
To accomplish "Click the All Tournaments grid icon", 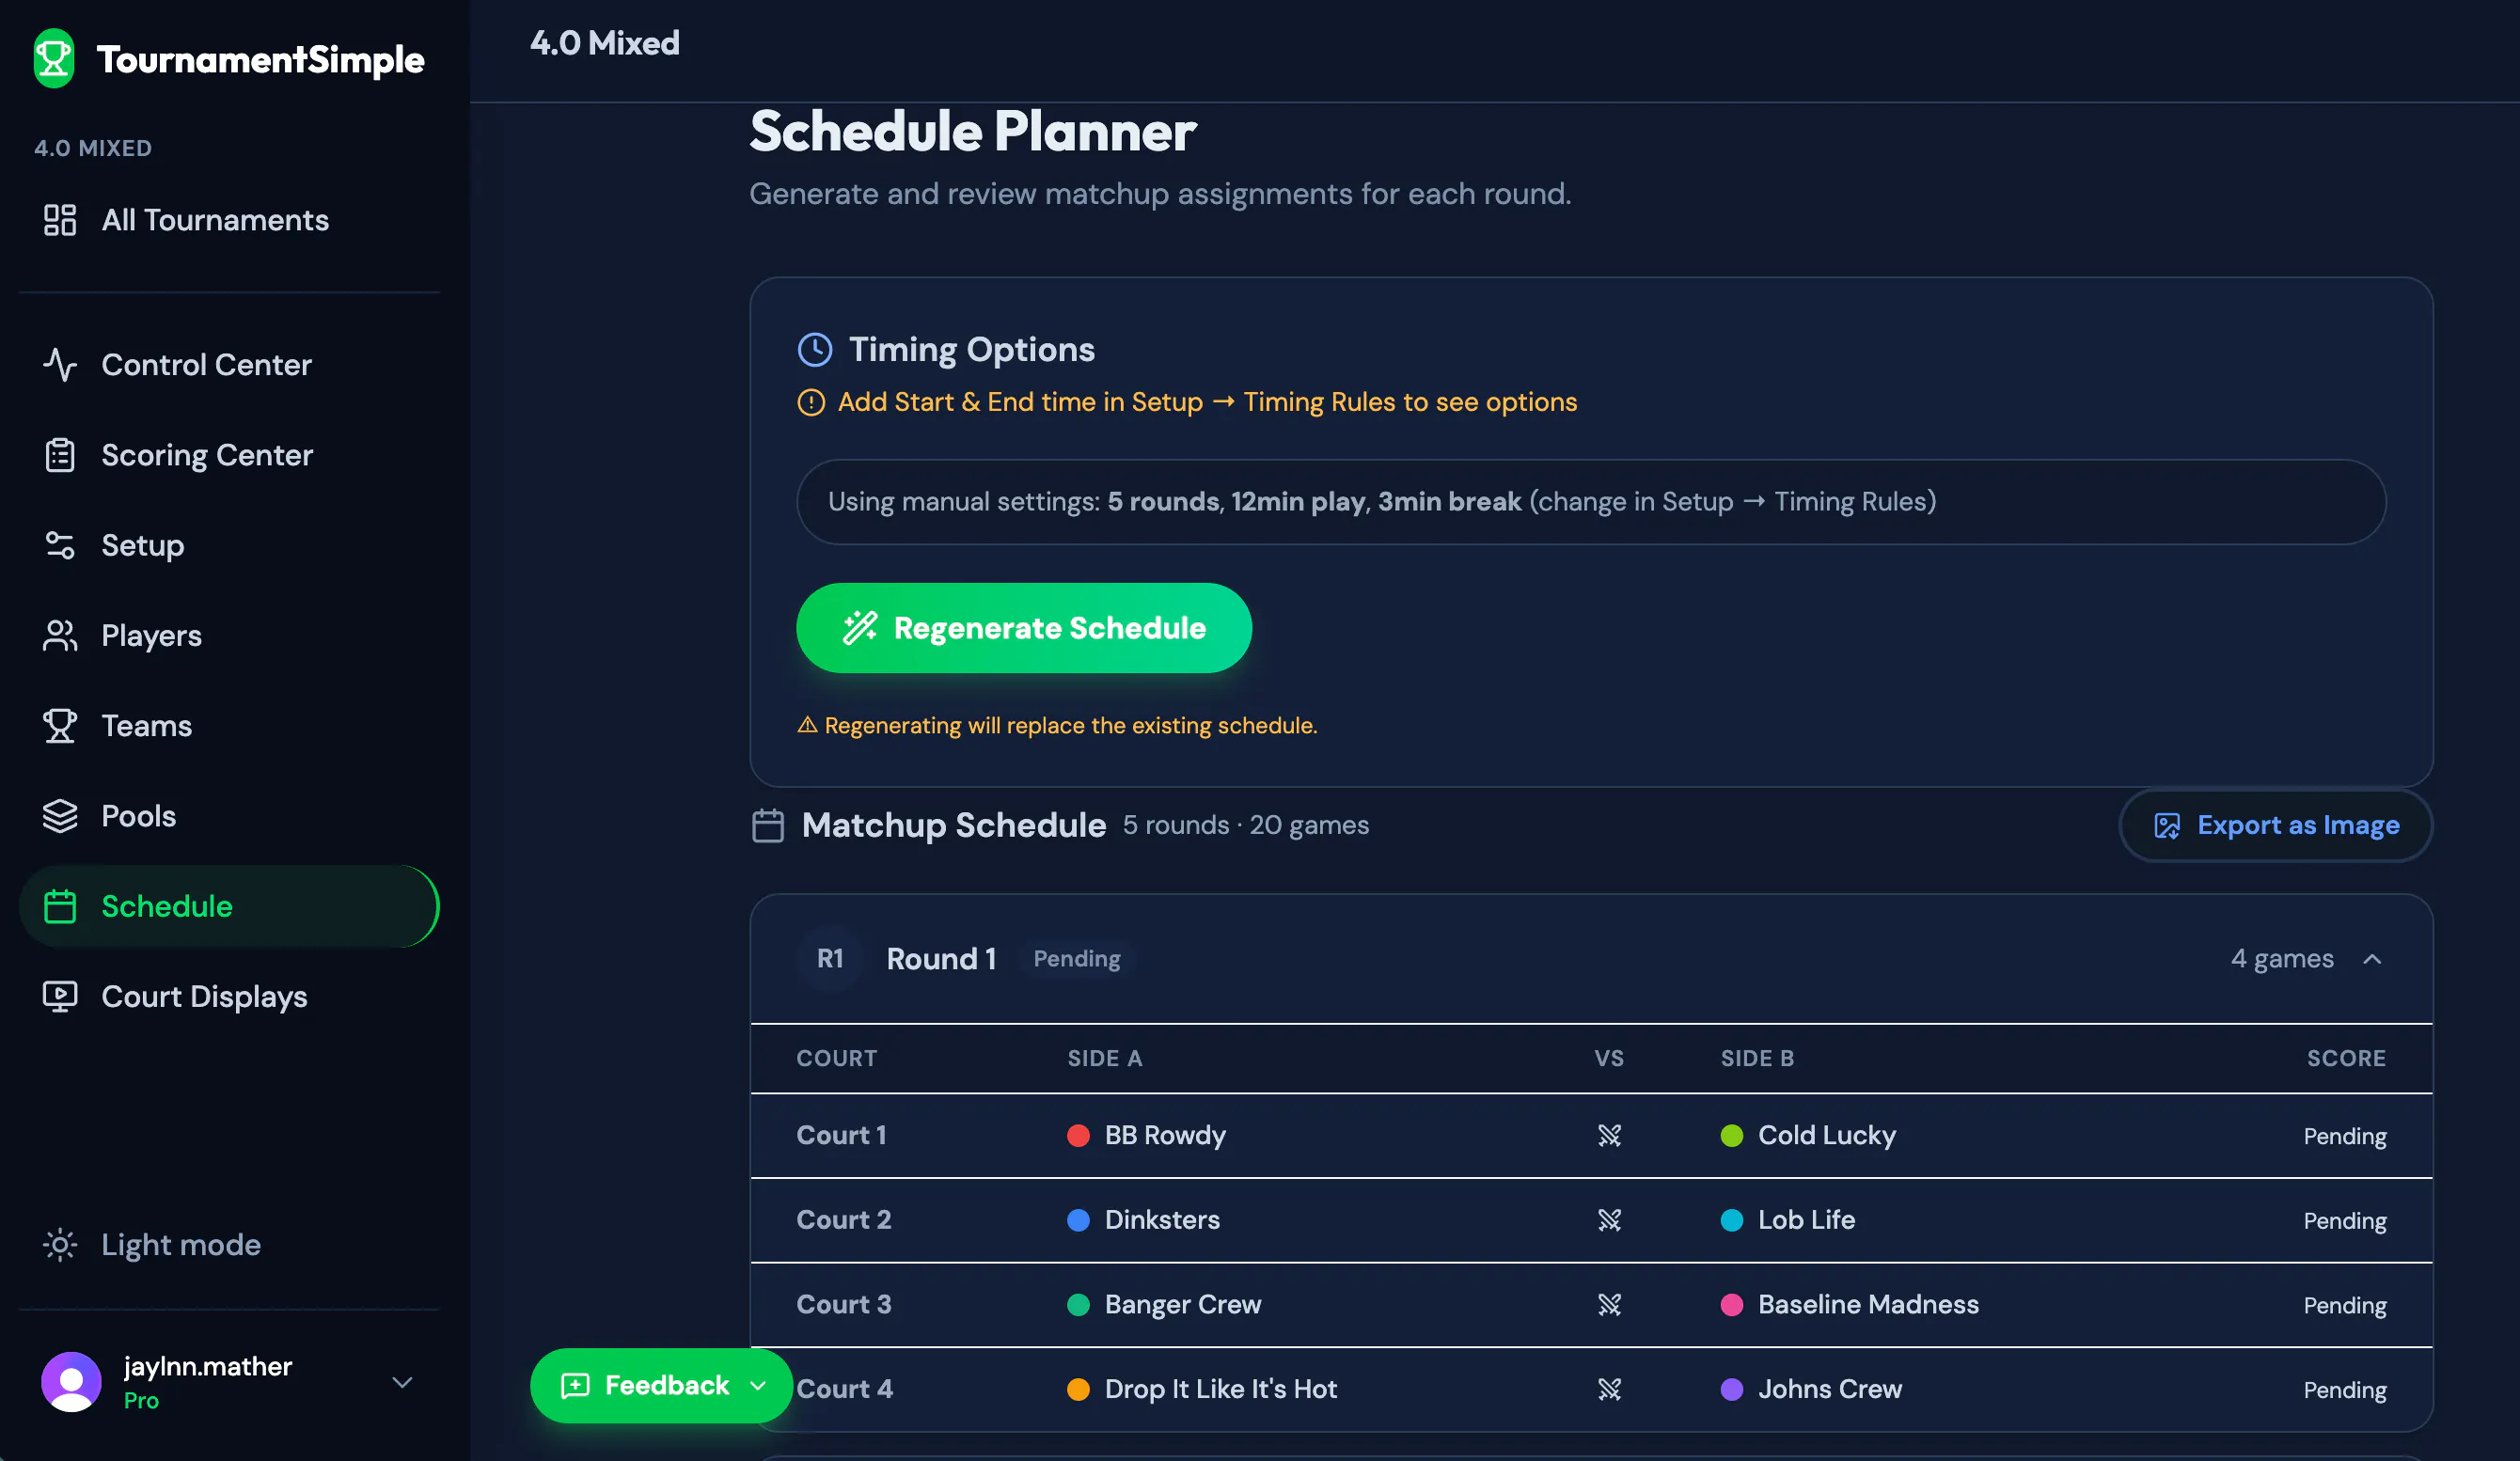I will point(60,220).
